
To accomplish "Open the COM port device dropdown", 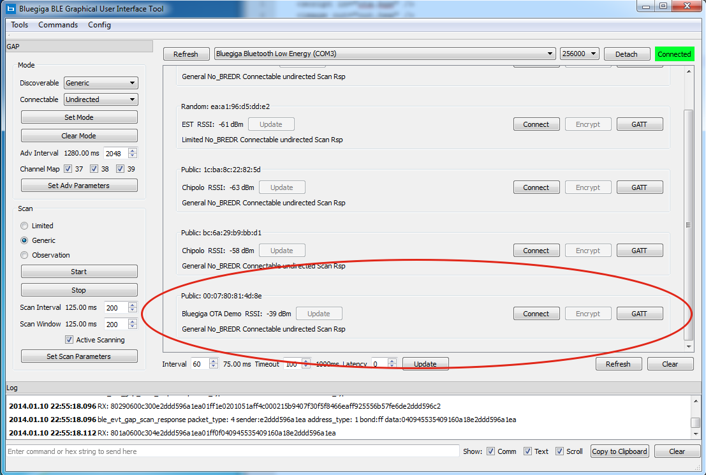I will (x=385, y=54).
